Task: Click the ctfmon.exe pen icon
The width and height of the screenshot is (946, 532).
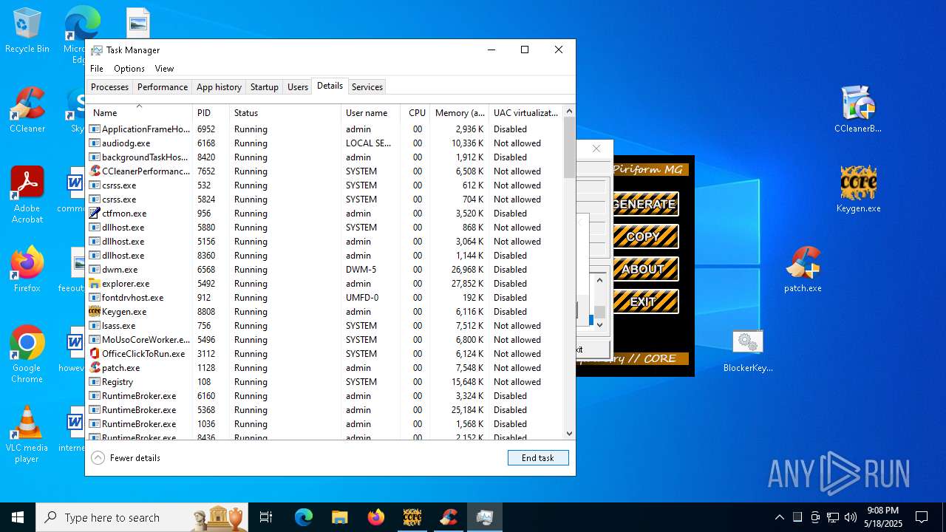Action: pos(95,214)
